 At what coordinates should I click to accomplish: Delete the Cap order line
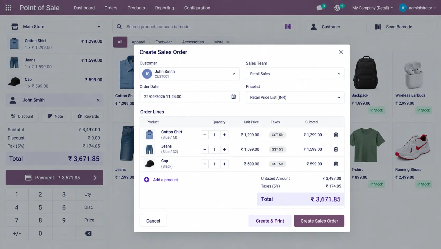point(336,164)
